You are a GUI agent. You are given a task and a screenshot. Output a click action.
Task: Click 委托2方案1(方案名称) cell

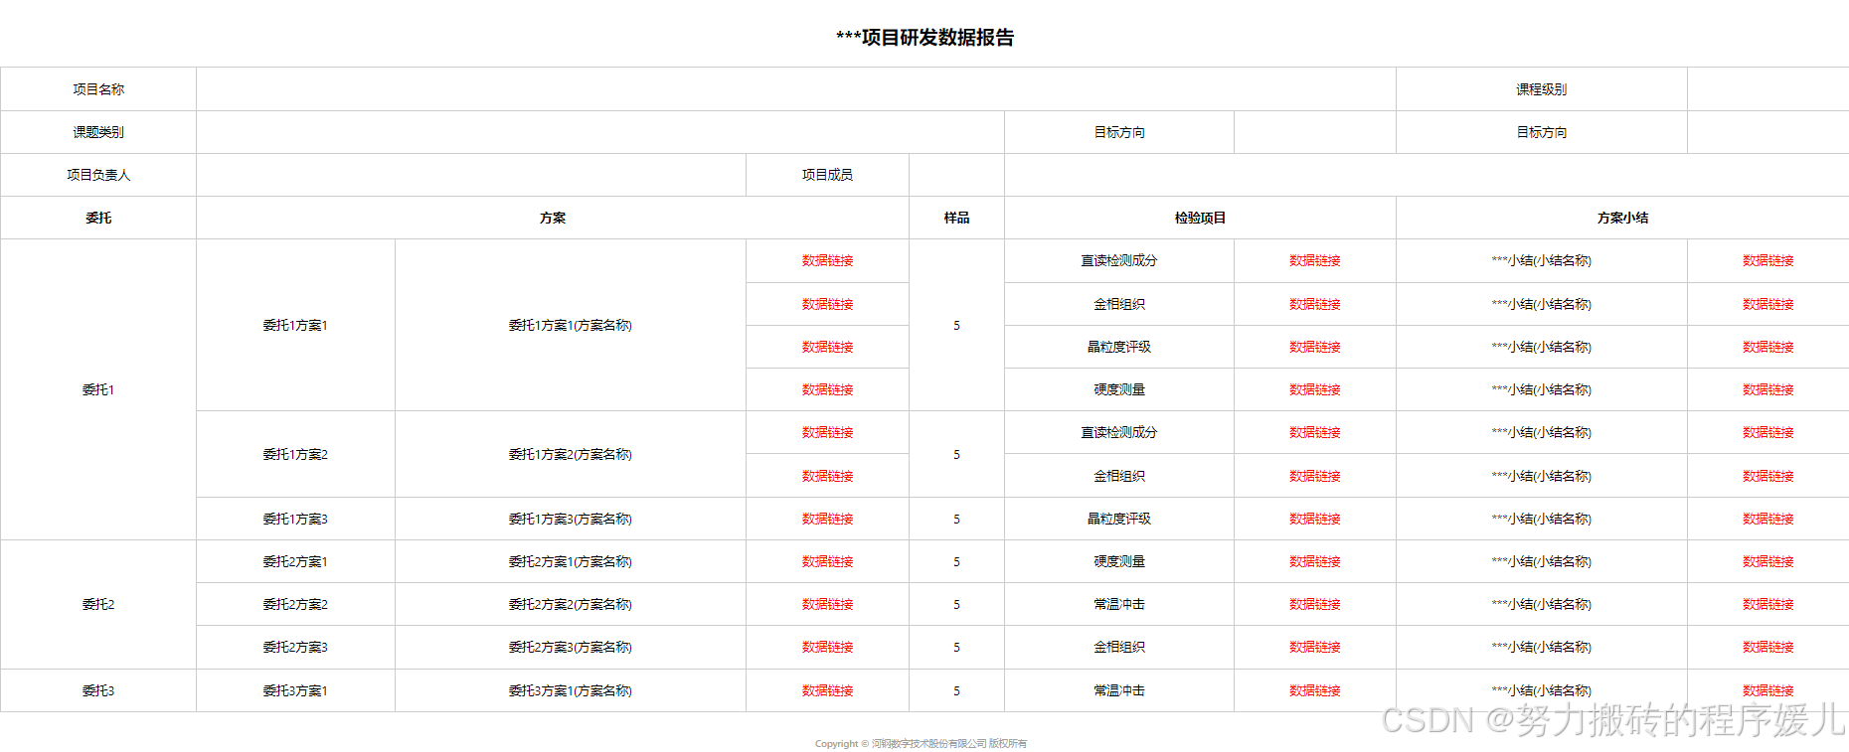click(x=570, y=561)
